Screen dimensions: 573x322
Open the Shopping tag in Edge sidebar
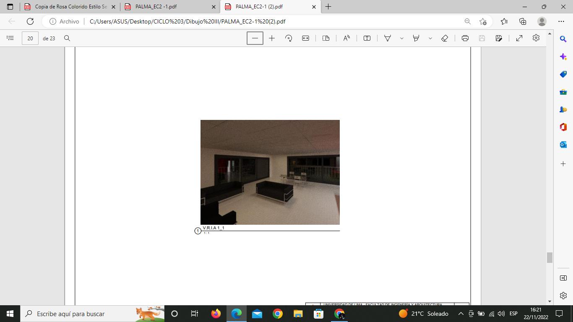(x=563, y=74)
